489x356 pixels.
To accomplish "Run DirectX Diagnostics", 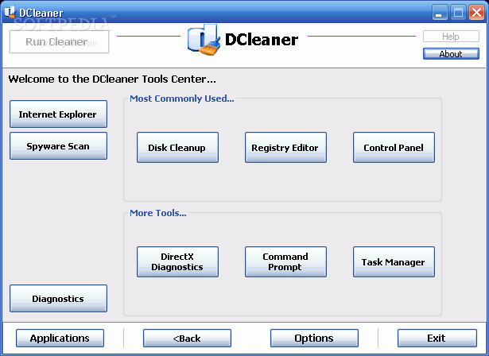I will pos(177,262).
